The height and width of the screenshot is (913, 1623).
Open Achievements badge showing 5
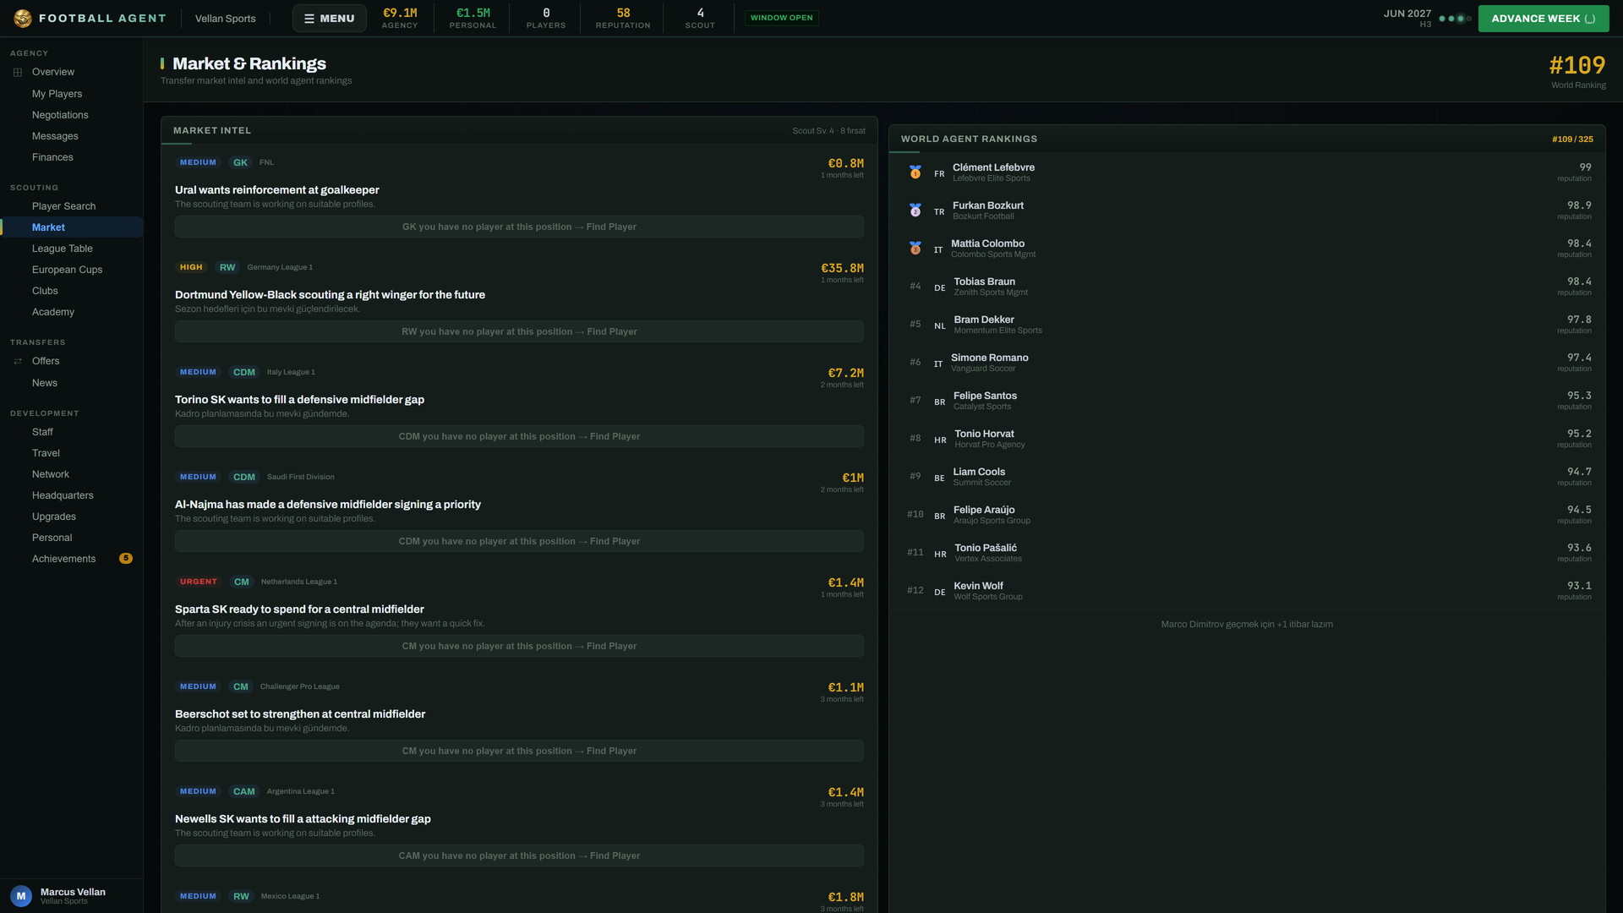click(x=126, y=558)
